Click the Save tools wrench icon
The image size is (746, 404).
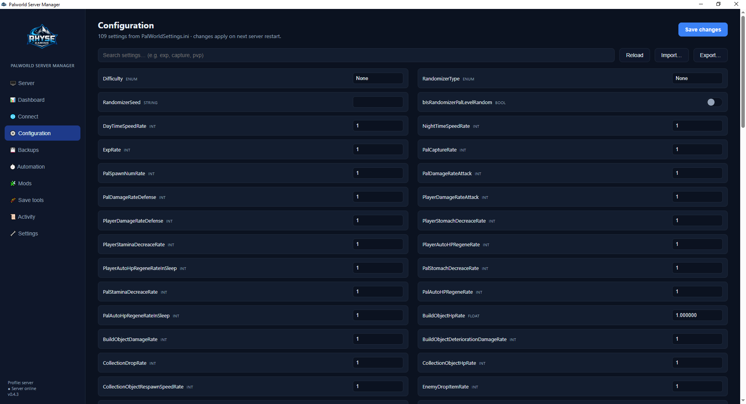pos(13,200)
